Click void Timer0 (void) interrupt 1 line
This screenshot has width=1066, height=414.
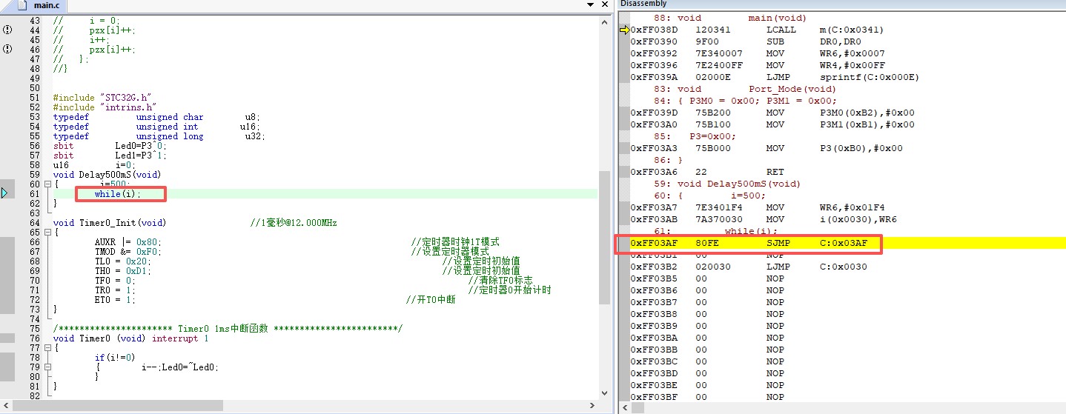click(130, 338)
